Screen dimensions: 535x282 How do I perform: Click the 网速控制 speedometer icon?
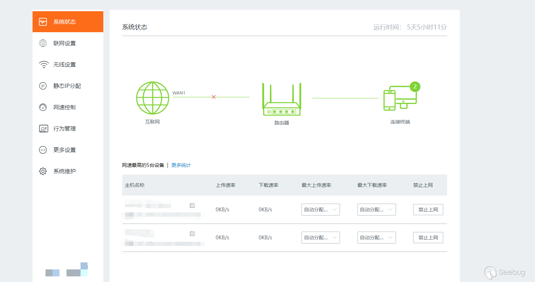coord(43,107)
